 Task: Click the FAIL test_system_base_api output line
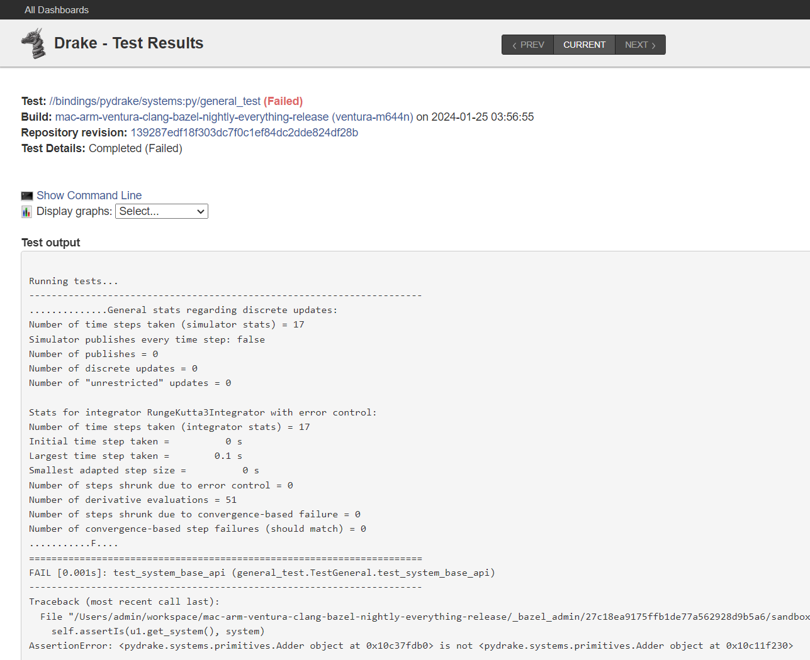(262, 573)
